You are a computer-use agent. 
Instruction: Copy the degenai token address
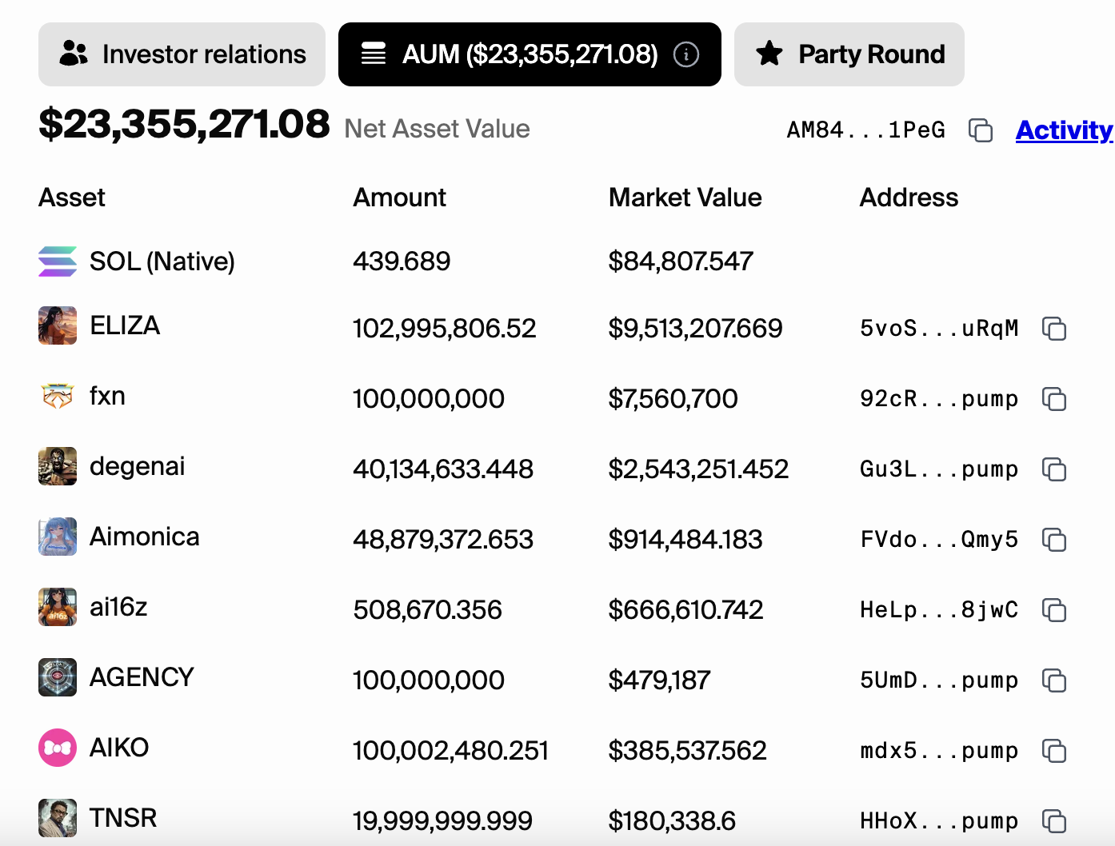tap(1054, 469)
